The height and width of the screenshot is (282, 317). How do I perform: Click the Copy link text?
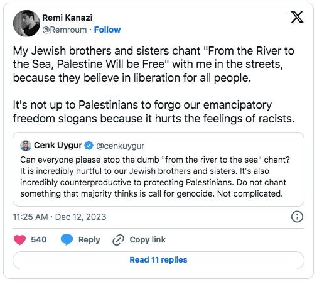[x=148, y=239]
